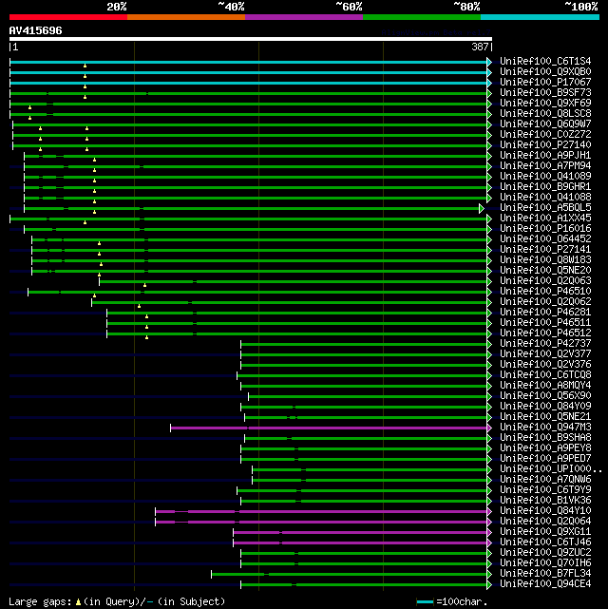The height and width of the screenshot is (609, 608).
Task: Select the truncated UniRef100_UPI000.. label
Action: tap(551, 468)
